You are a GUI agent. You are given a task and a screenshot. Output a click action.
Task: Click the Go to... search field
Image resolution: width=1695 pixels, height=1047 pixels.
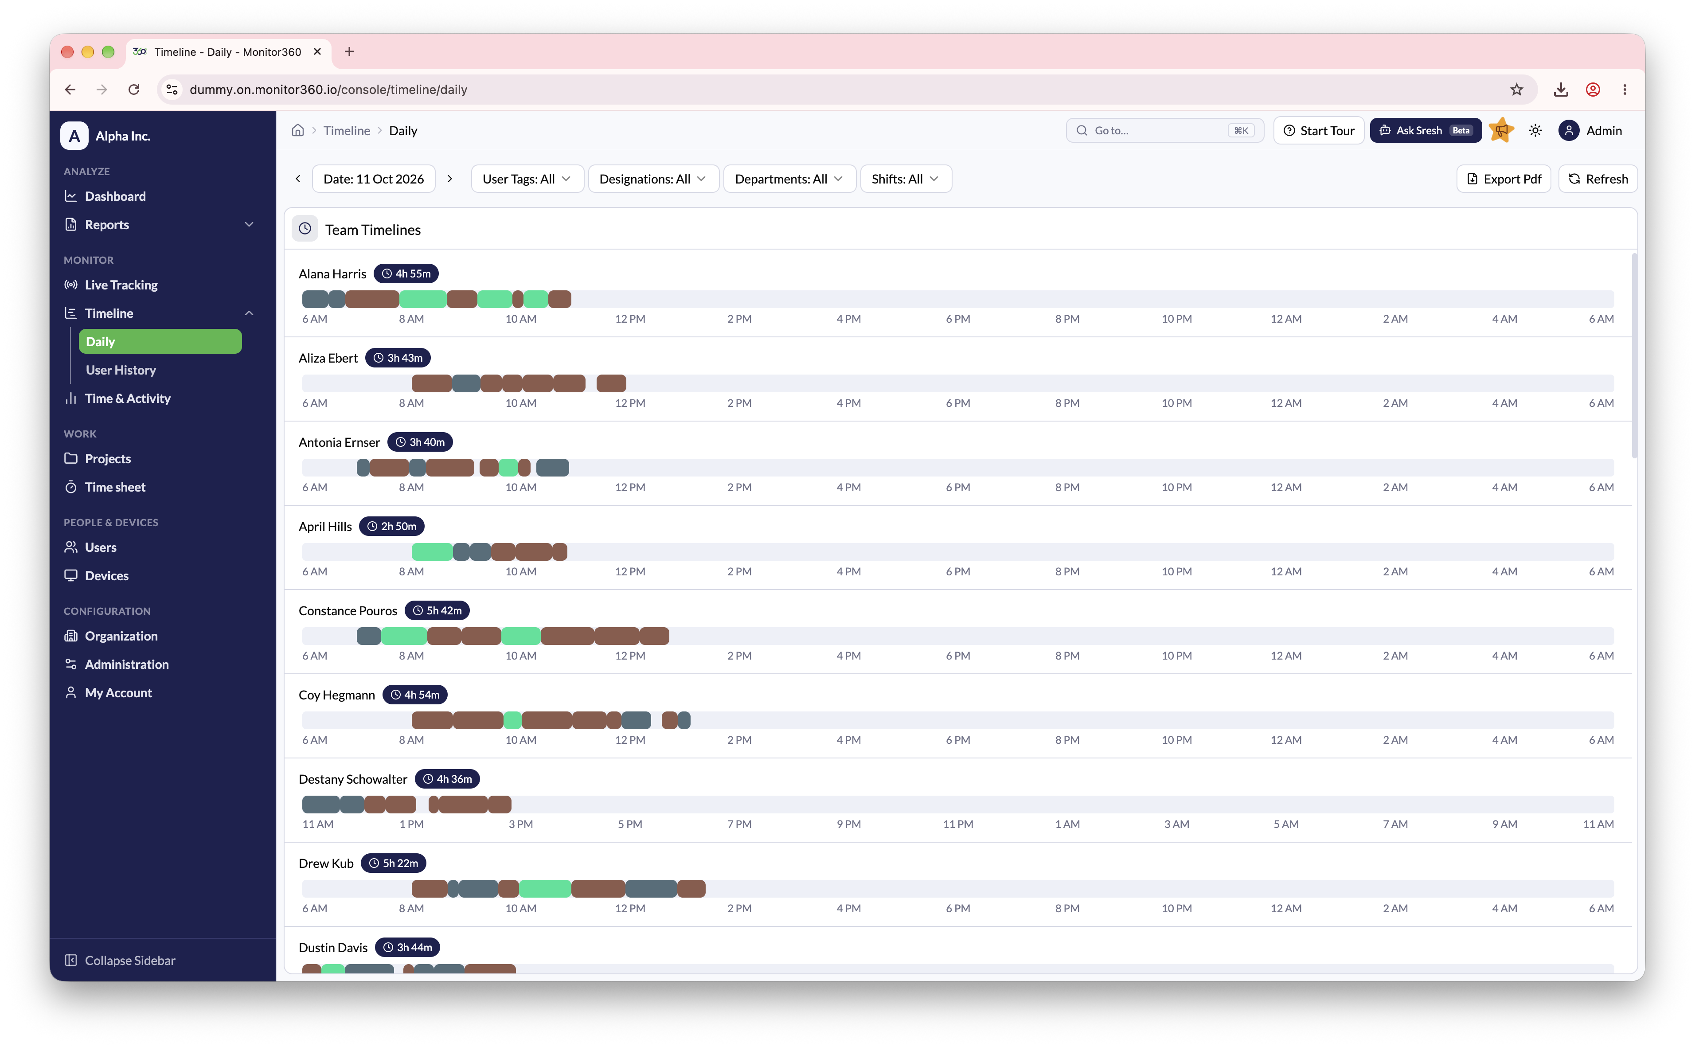pos(1164,130)
